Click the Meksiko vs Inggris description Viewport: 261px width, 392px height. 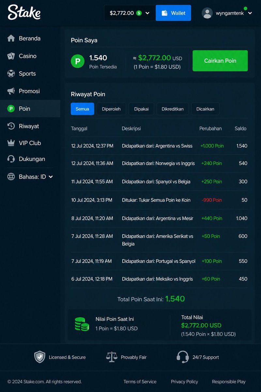(157, 279)
